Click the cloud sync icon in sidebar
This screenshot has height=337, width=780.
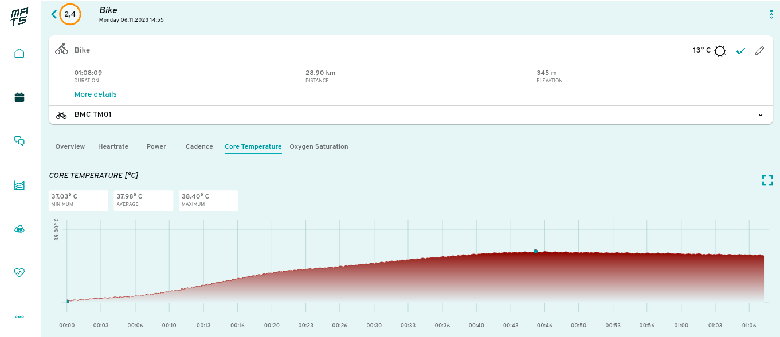click(19, 229)
